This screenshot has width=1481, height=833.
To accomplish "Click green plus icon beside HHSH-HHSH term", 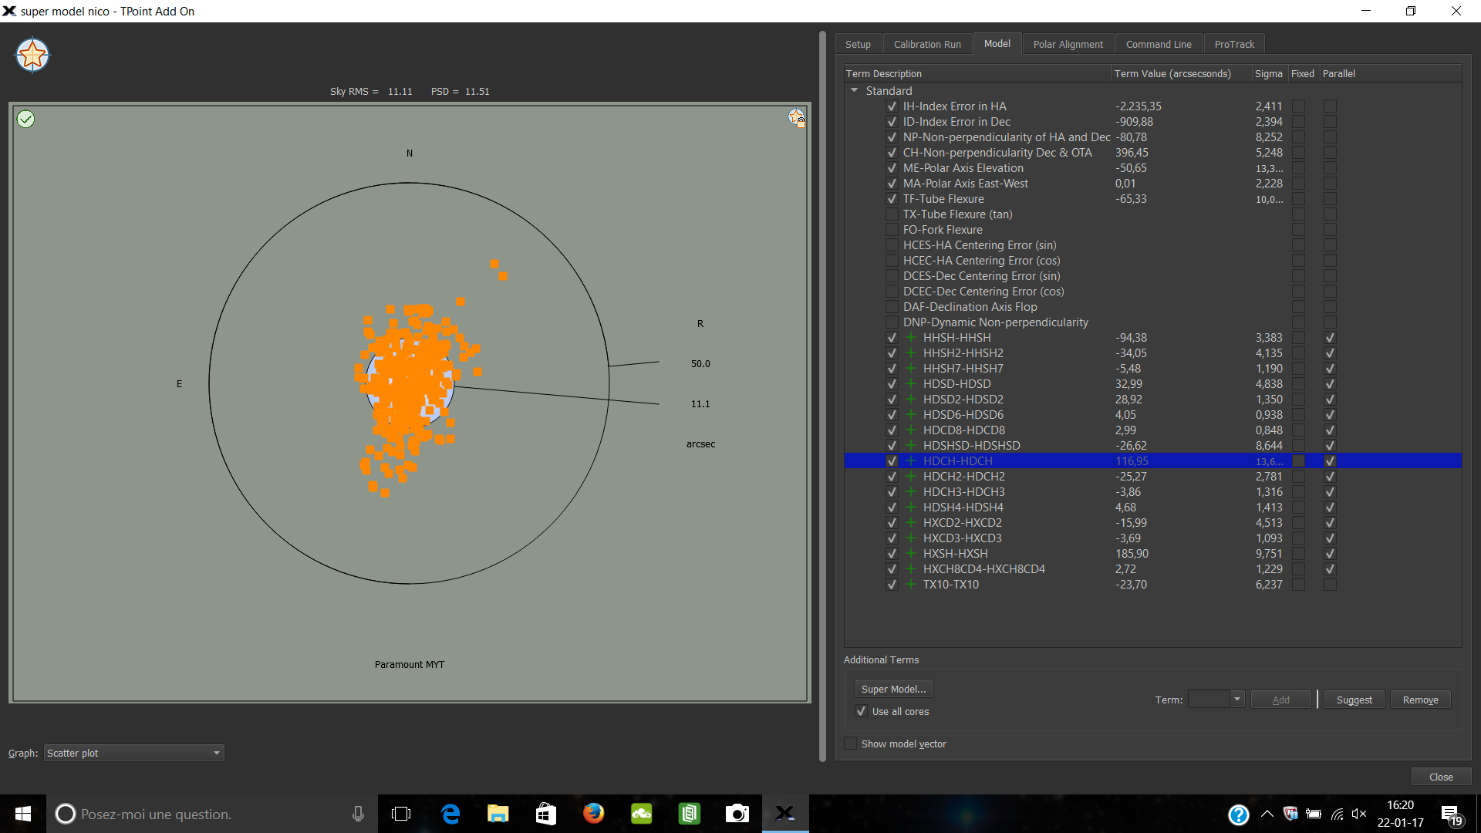I will (911, 338).
